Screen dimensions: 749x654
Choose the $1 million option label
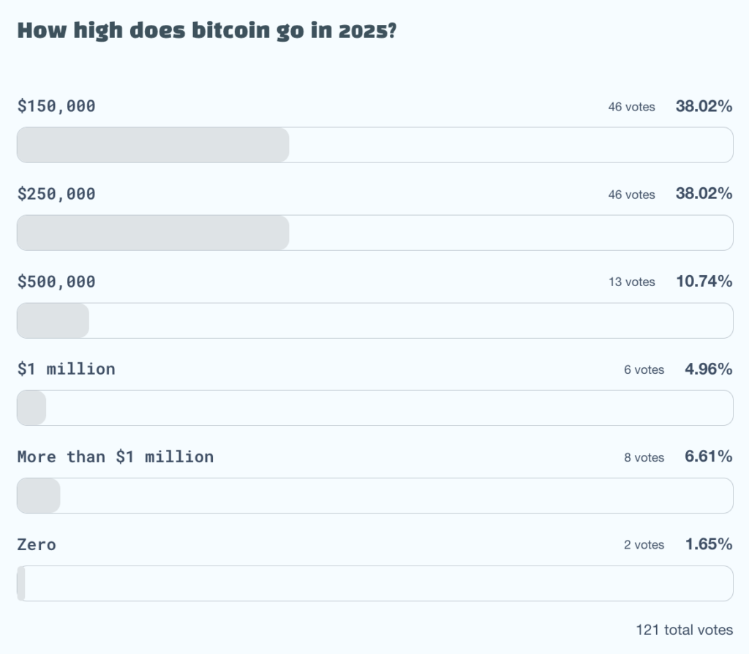coord(66,369)
